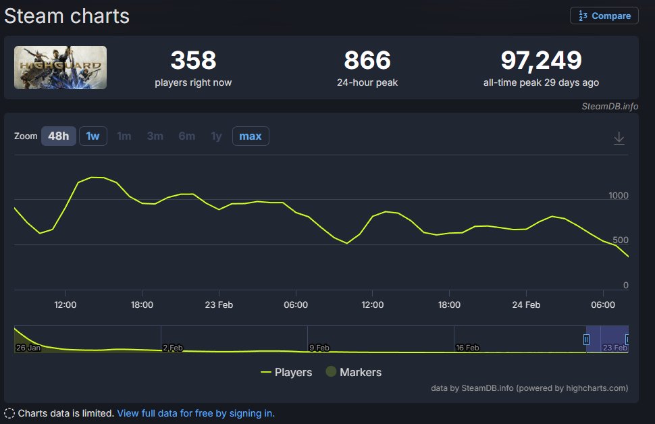Show max range of chart
Screen dimensions: 655x424
(251, 136)
